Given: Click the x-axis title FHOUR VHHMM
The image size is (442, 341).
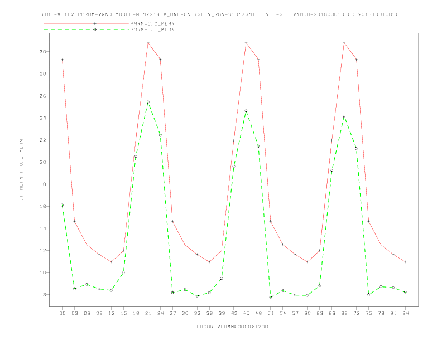Looking at the screenshot, I should tap(232, 327).
